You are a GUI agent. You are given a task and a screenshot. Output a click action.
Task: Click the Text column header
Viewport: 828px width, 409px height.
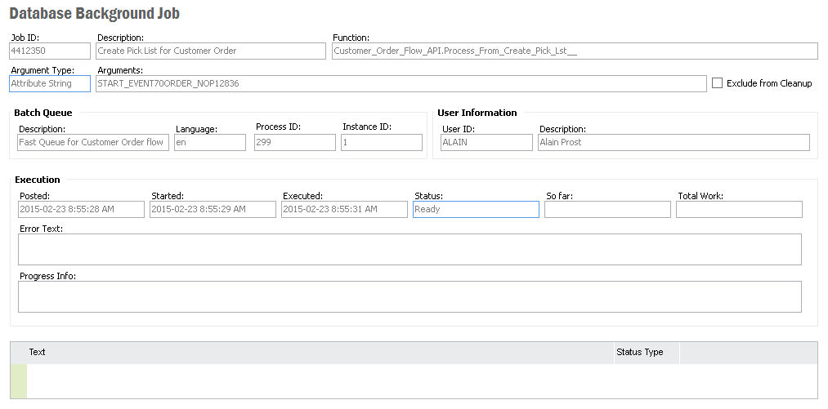click(x=319, y=353)
